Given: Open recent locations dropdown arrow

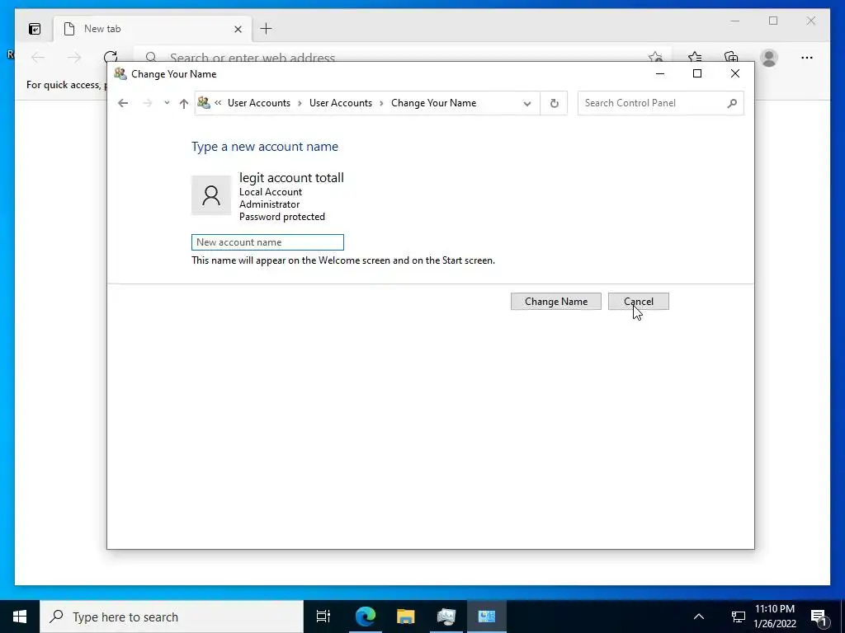Looking at the screenshot, I should [x=167, y=103].
